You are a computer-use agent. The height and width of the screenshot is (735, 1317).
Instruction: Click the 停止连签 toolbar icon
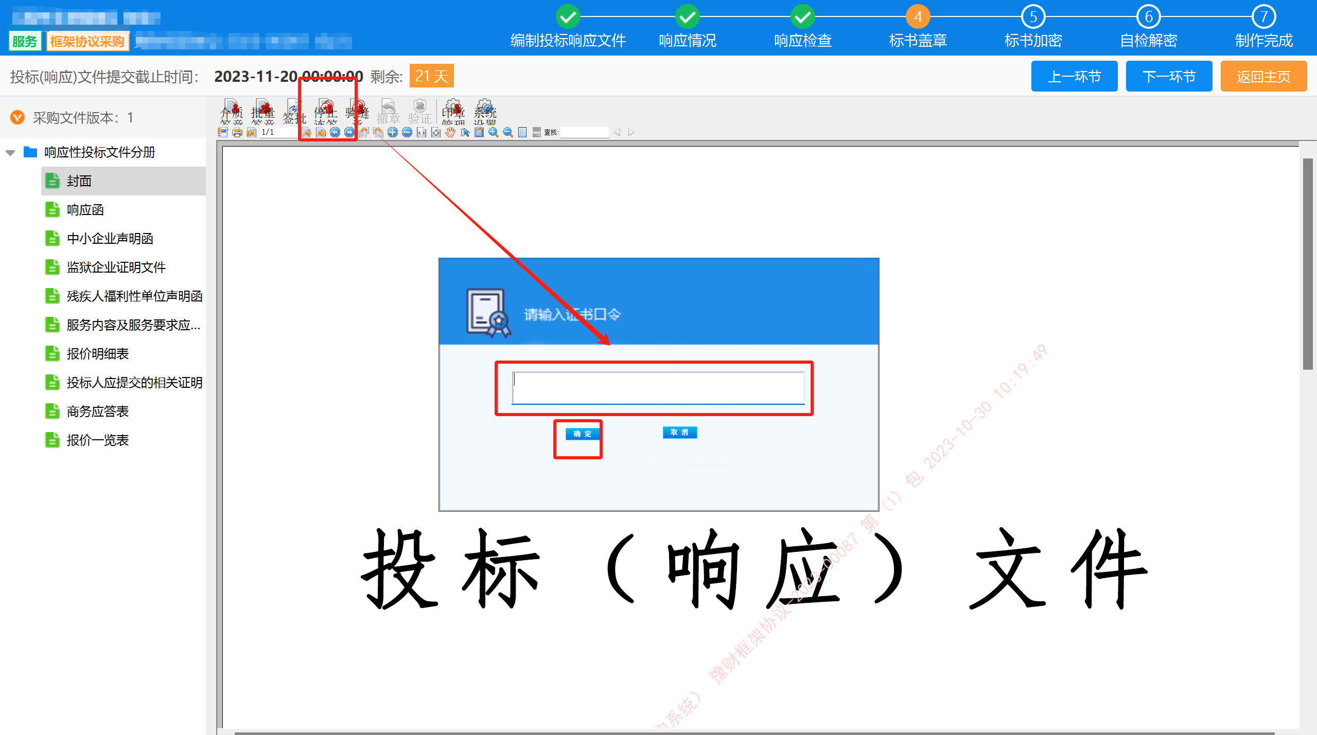[x=326, y=112]
